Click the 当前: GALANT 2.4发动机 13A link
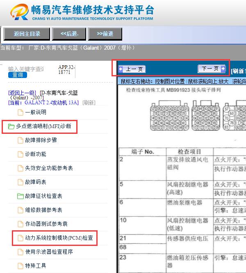 click(43, 103)
